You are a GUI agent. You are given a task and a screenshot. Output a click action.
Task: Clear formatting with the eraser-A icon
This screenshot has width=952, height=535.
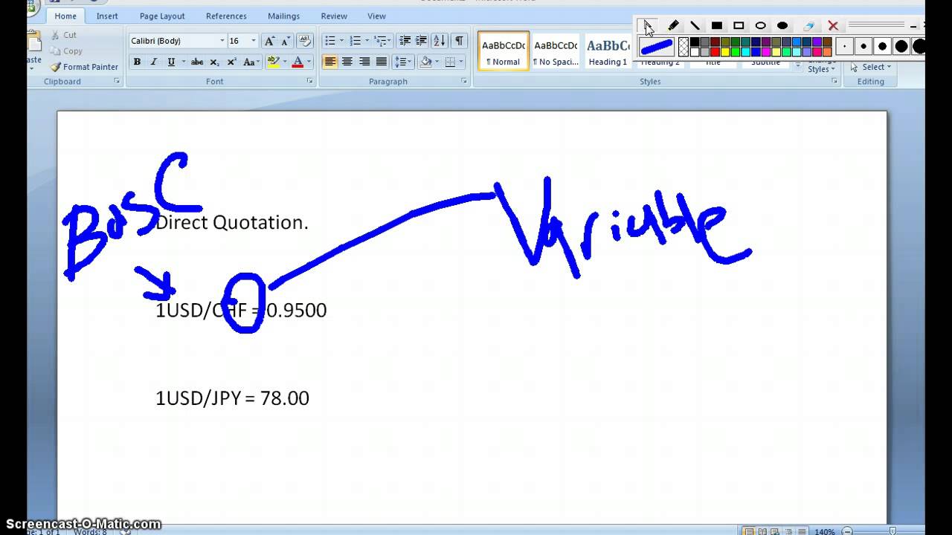tap(304, 41)
